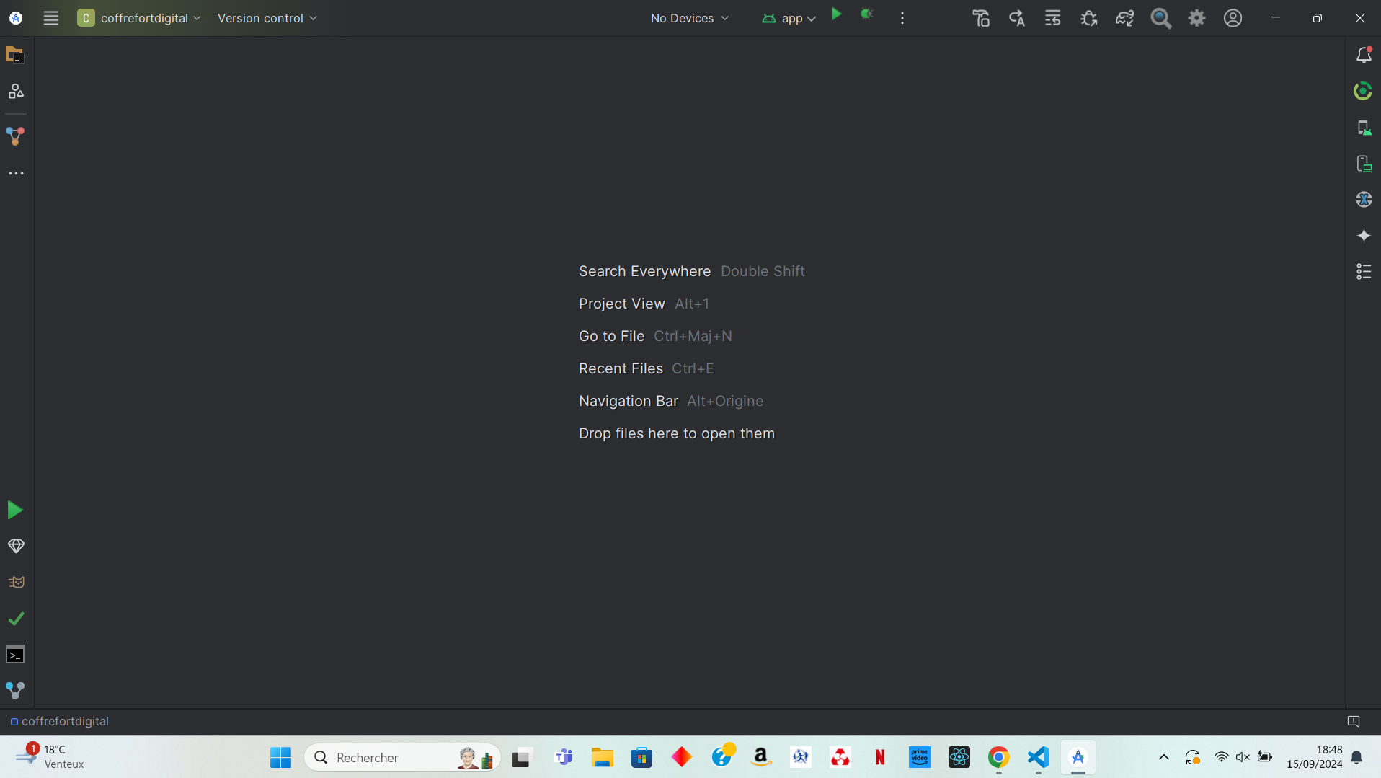Click Sync Project with Gradle Files icon

pos(1124,18)
